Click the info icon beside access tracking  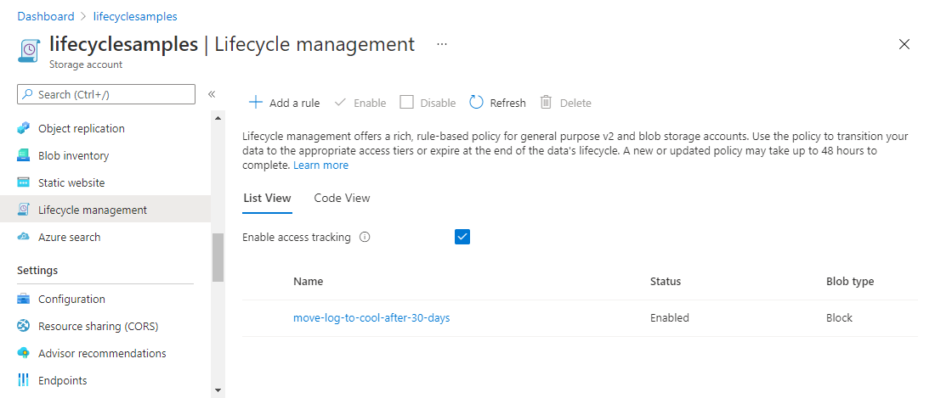365,238
